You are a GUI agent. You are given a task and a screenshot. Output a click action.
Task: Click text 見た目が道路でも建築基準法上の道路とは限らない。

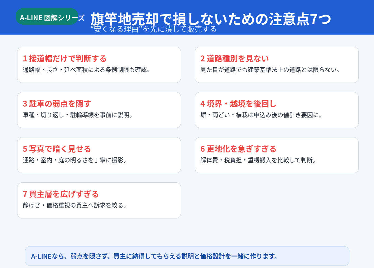[x=270, y=69]
